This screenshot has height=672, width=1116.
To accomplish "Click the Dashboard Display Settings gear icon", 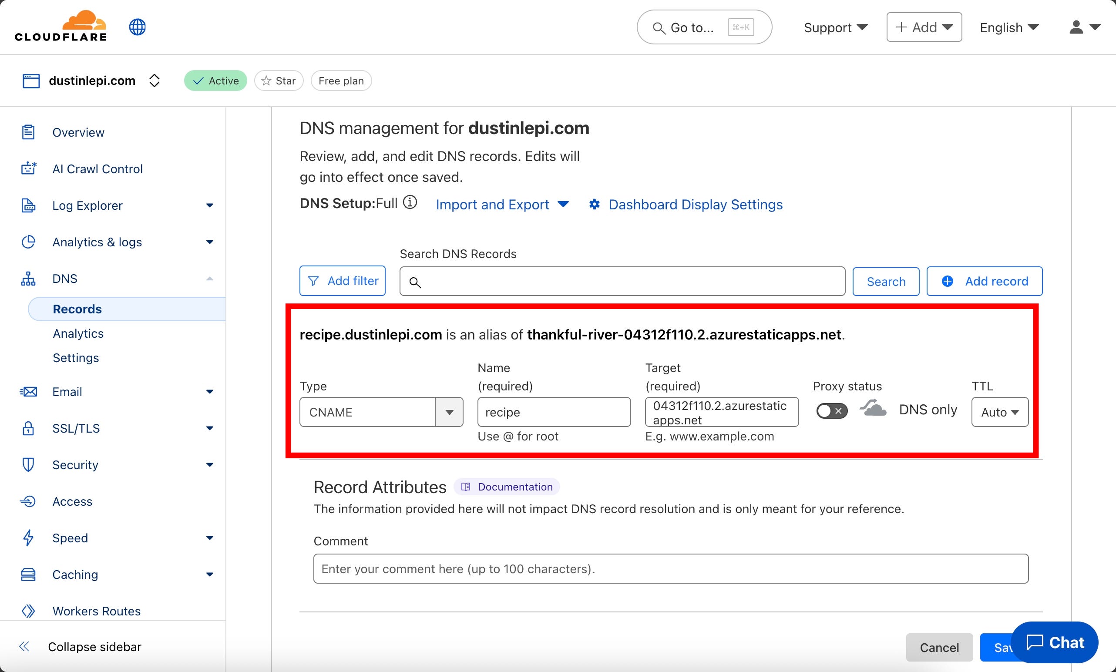I will [595, 205].
